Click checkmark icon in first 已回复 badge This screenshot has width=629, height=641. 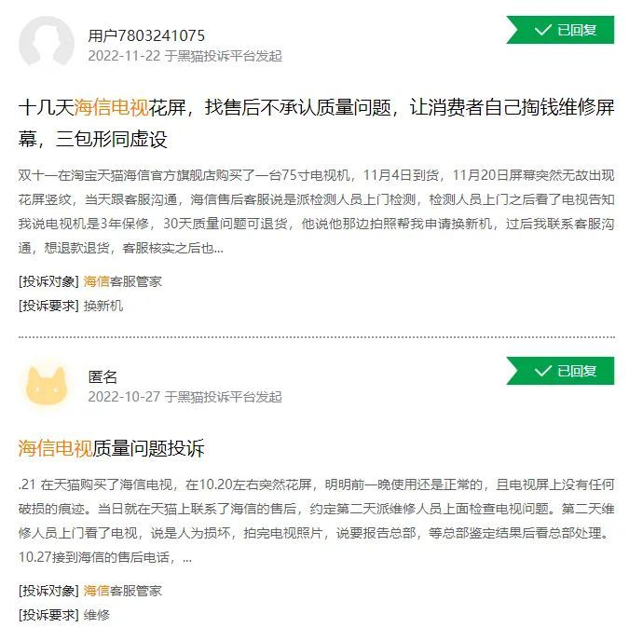[542, 30]
